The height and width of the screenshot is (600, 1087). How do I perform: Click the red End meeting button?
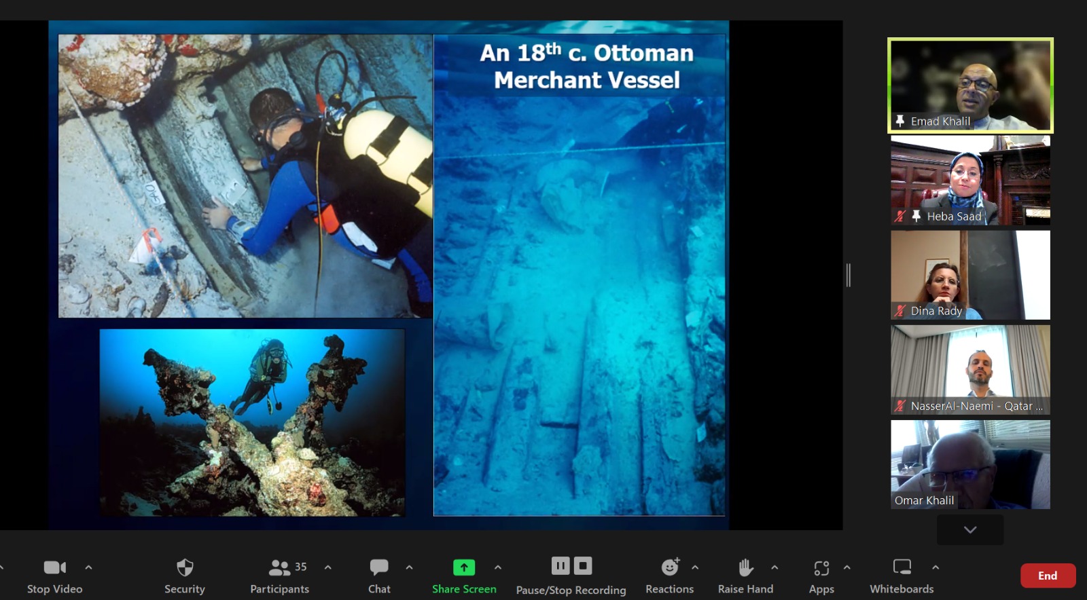point(1048,576)
